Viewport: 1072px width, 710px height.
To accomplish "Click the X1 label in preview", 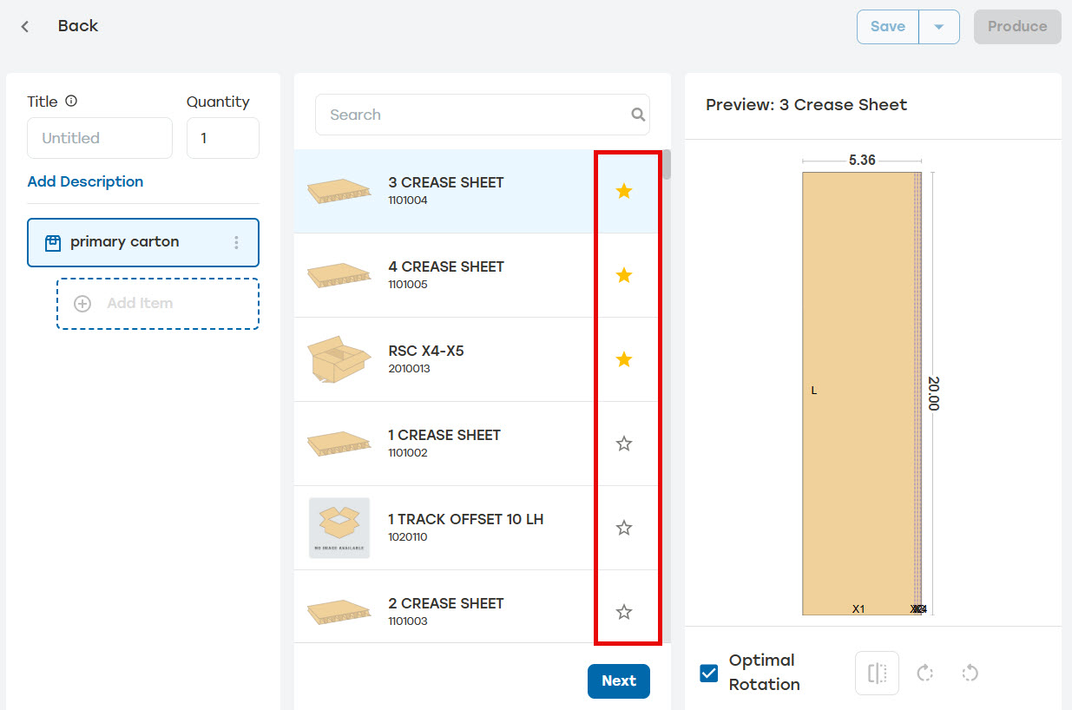I will click(x=858, y=608).
